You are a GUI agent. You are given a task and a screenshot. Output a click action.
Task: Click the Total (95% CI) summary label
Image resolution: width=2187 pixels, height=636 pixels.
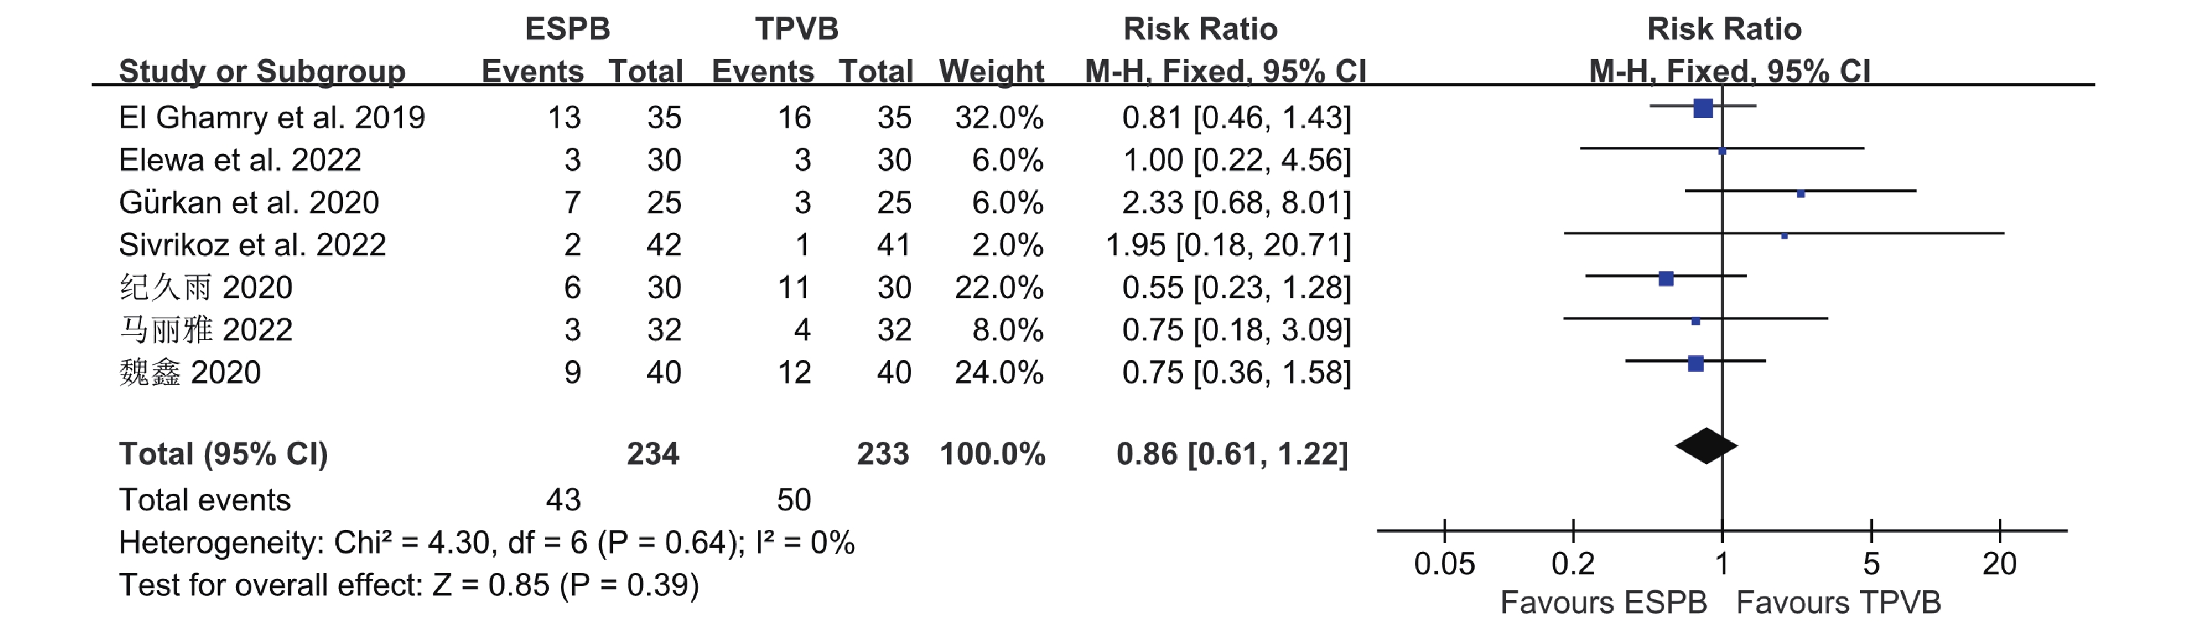pyautogui.click(x=224, y=454)
